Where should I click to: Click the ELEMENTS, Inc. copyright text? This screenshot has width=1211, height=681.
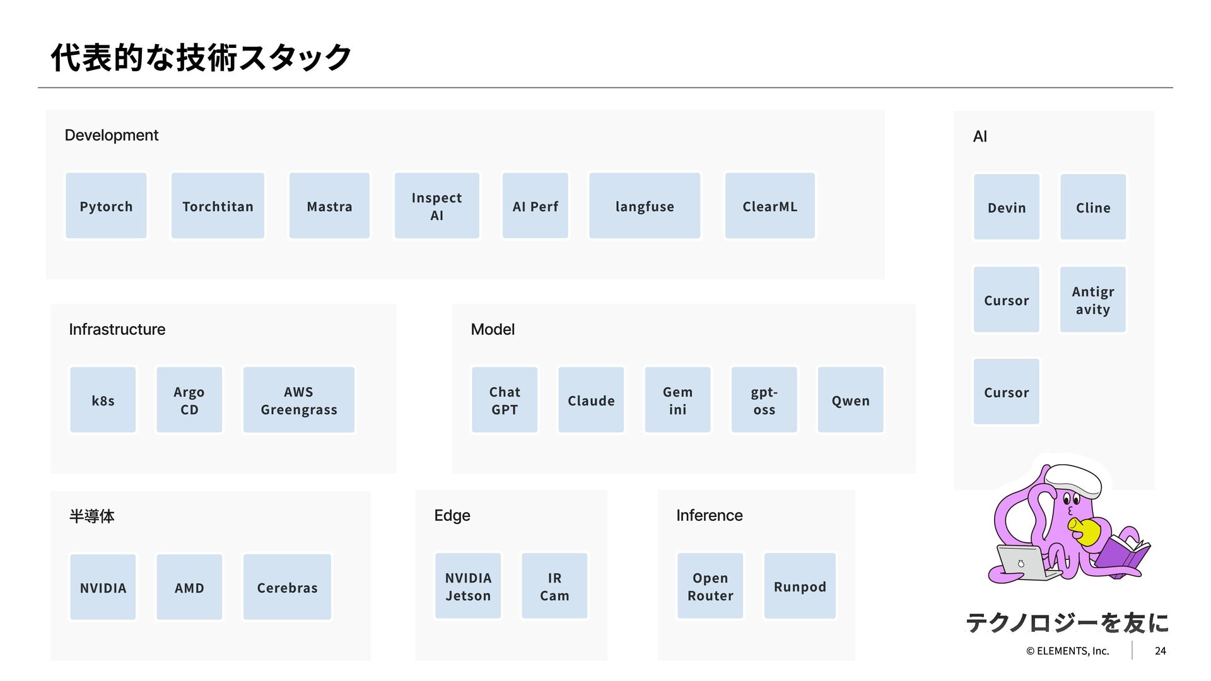click(1067, 651)
